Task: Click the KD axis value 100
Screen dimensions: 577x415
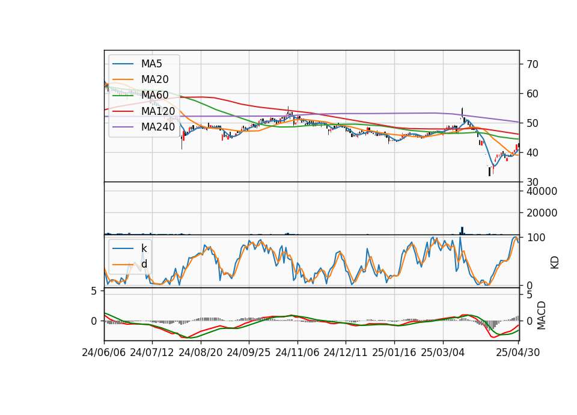Action: click(536, 238)
